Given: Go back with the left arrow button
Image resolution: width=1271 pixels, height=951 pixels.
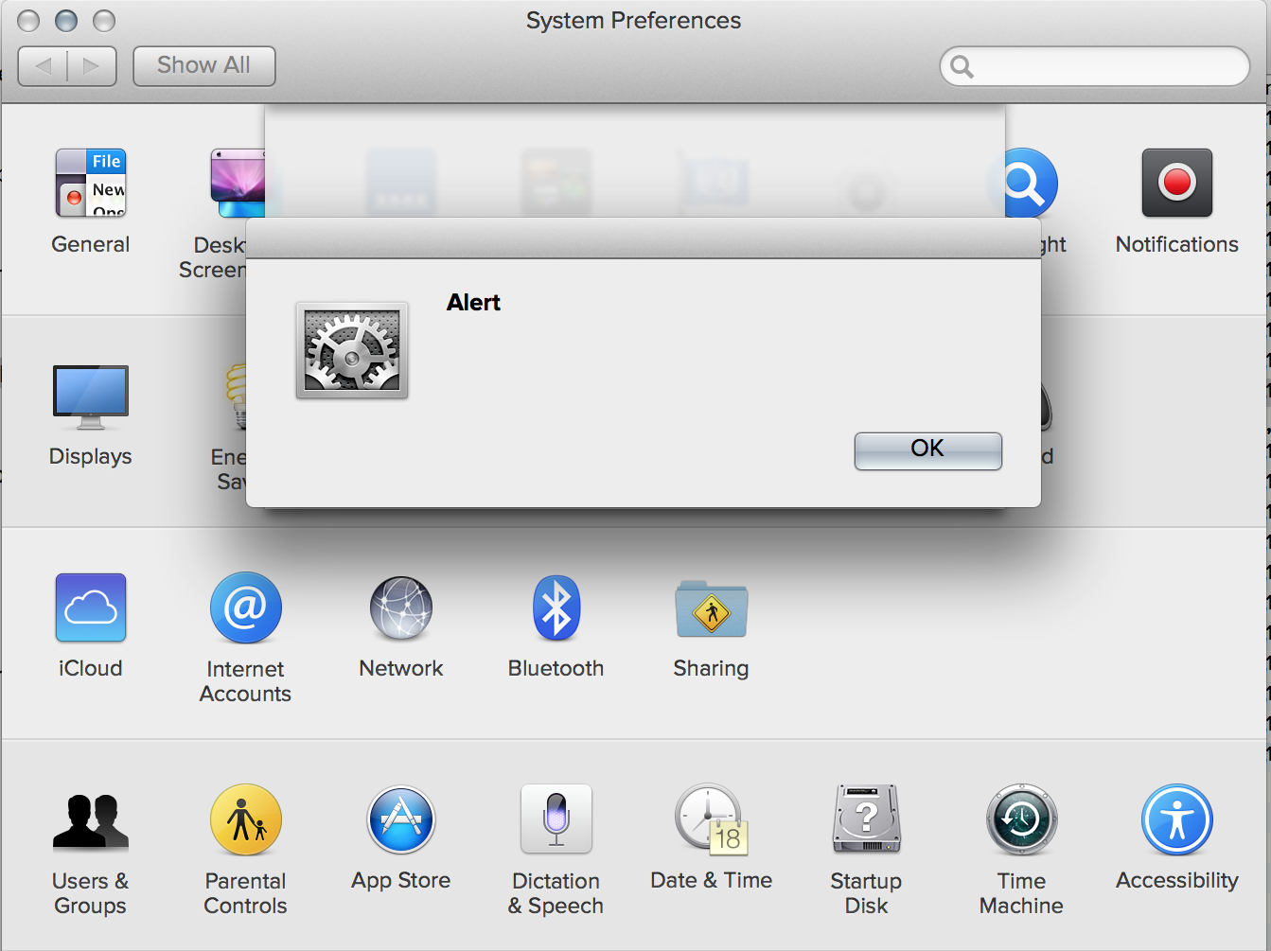Looking at the screenshot, I should (43, 65).
